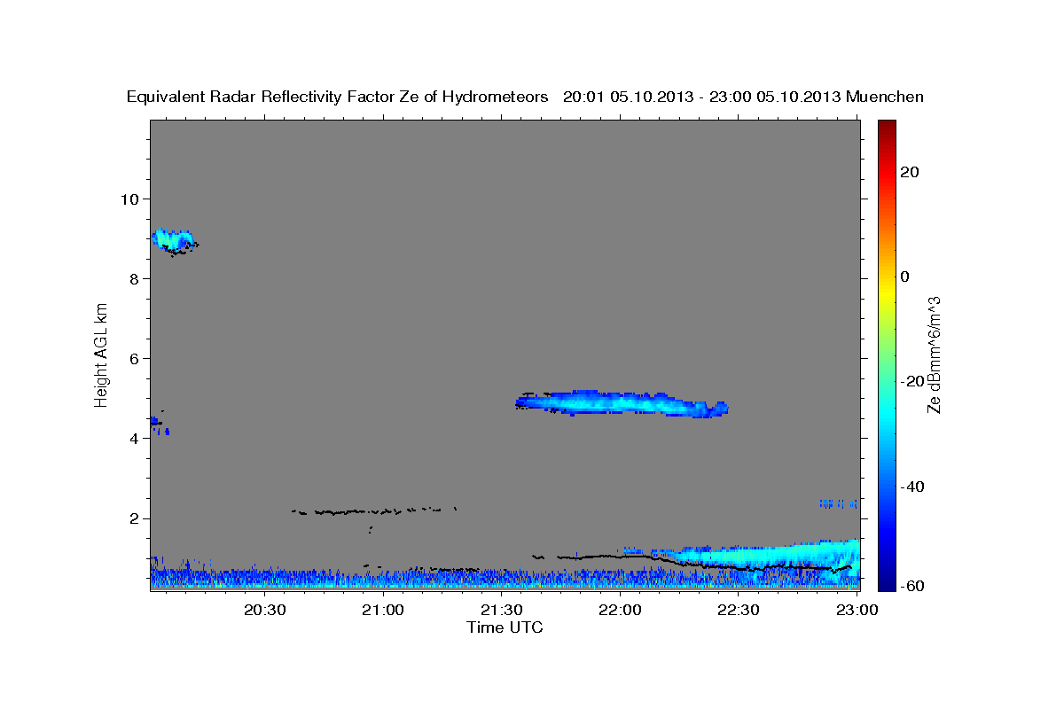
Task: Click the colorbar value label 0
Action: click(x=906, y=277)
